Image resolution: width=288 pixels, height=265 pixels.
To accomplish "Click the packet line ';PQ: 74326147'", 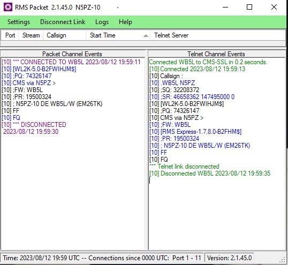I will pos(27,76).
